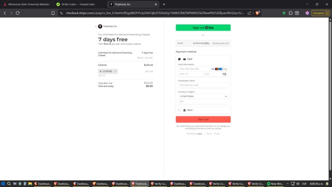Open the Brave wallet icon
Screen dimensions: 332x187
point(297,13)
